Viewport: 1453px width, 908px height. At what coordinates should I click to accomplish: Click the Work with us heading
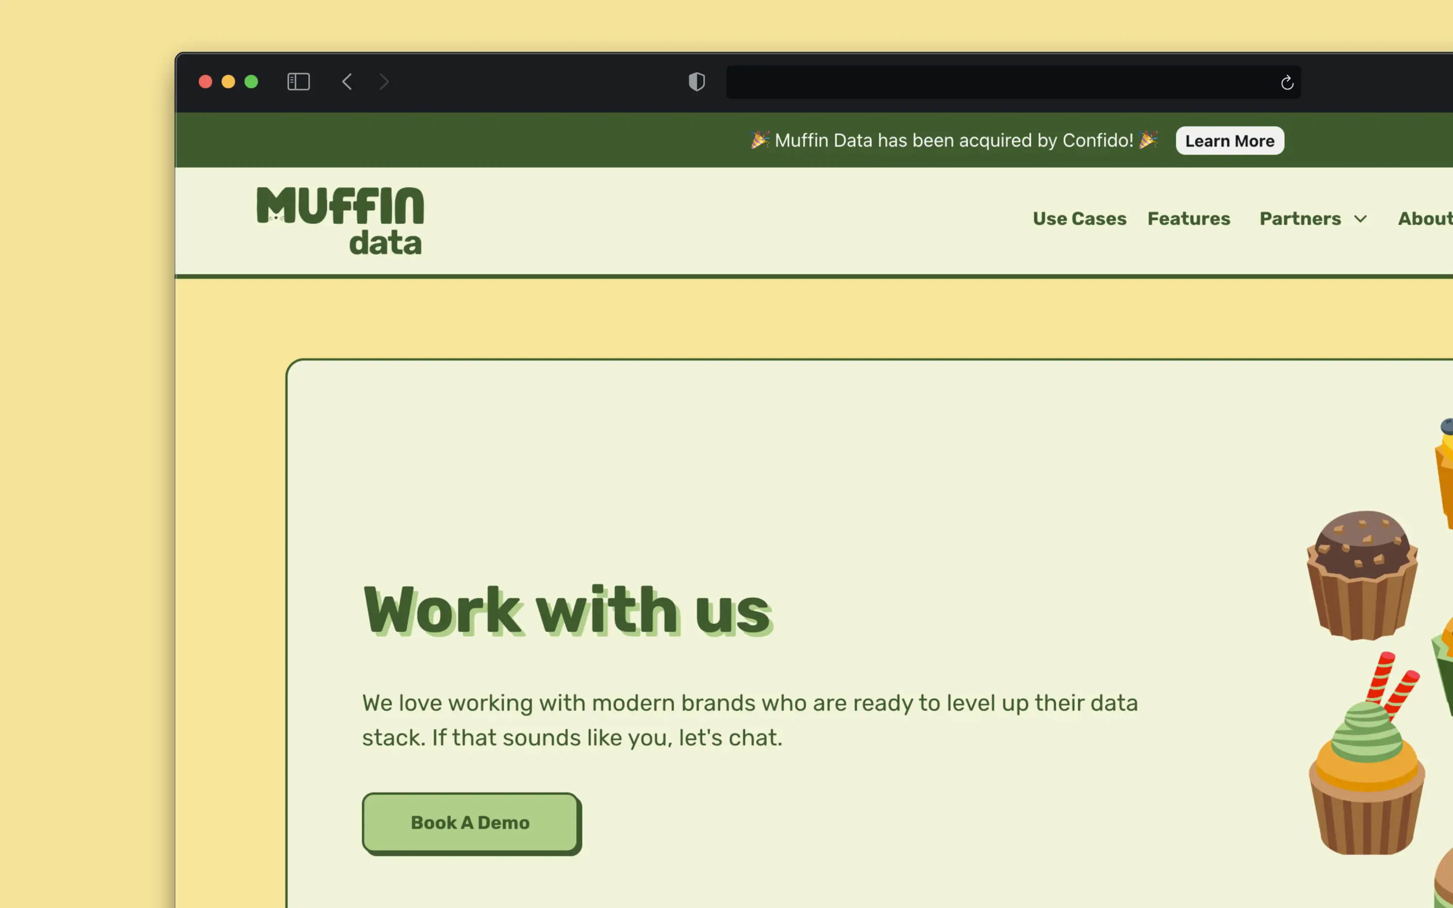568,611
